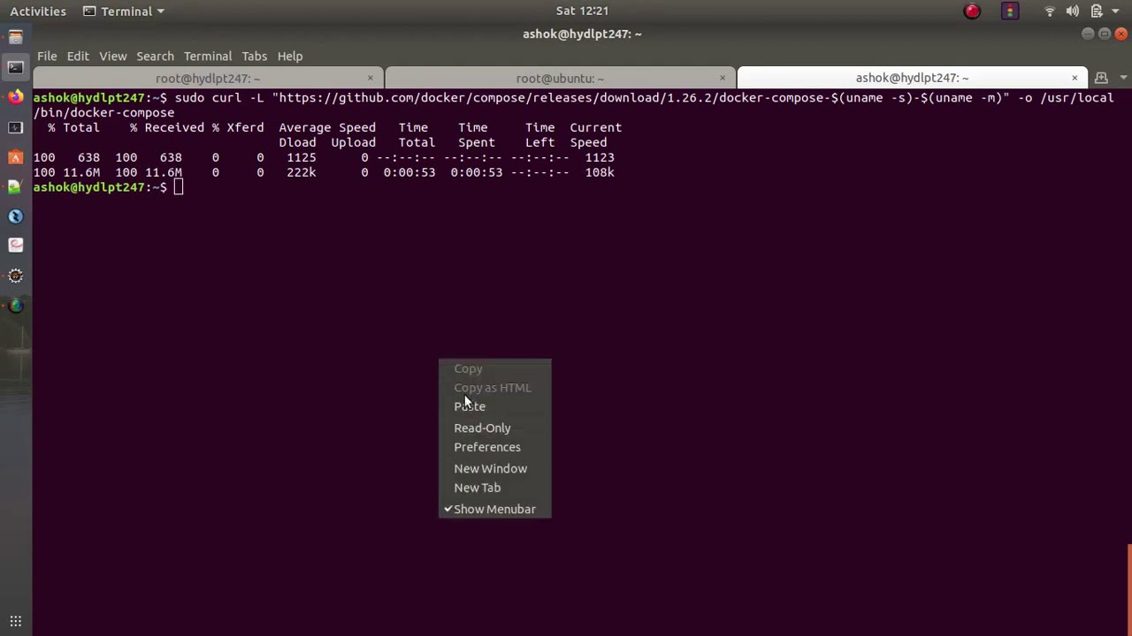Open the Help menu
The width and height of the screenshot is (1132, 636).
coord(290,56)
